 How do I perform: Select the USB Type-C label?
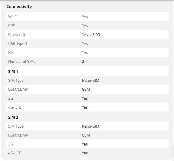click(x=19, y=43)
